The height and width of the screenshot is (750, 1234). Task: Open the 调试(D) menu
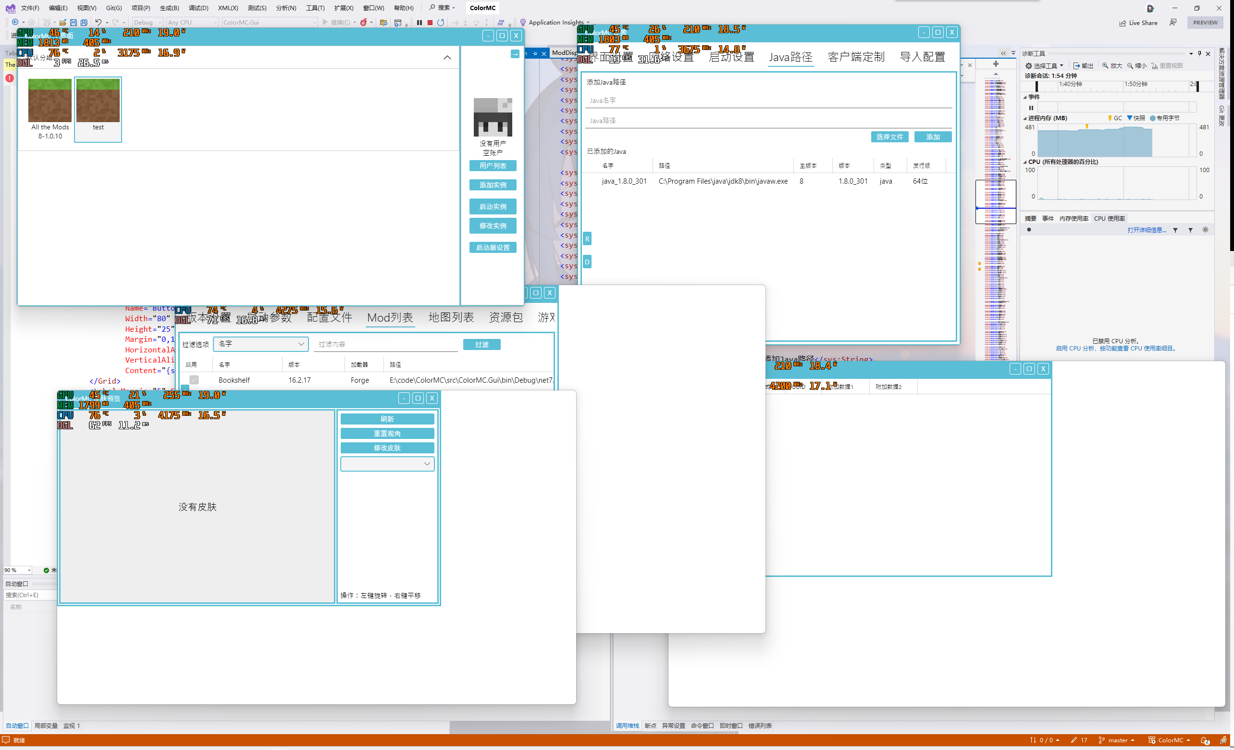(198, 8)
